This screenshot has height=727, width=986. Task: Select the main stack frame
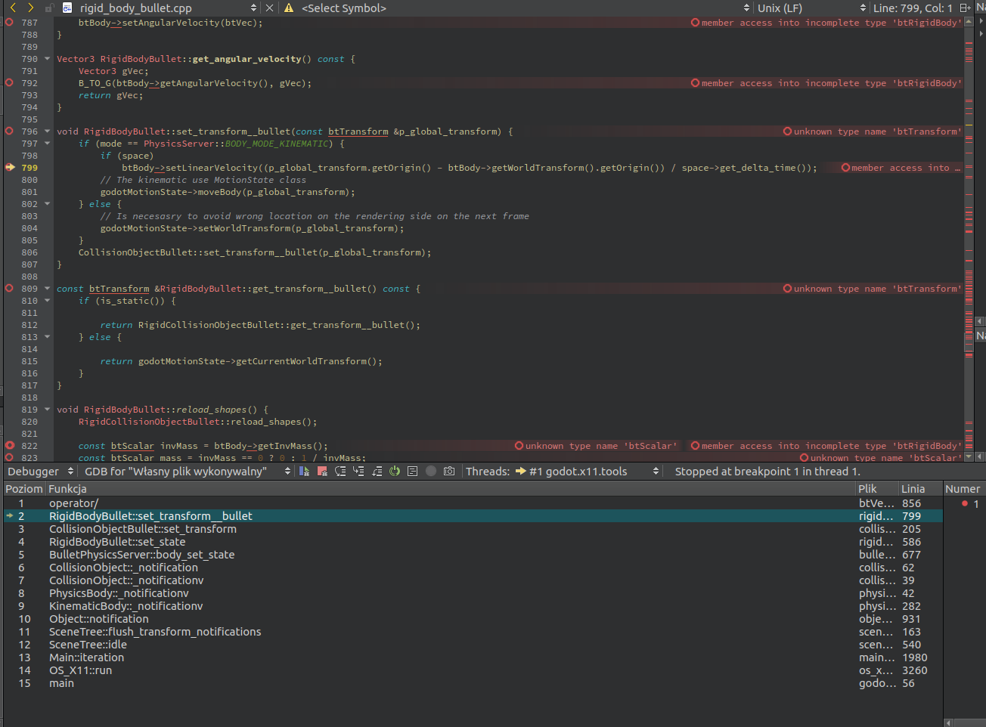[x=473, y=682]
